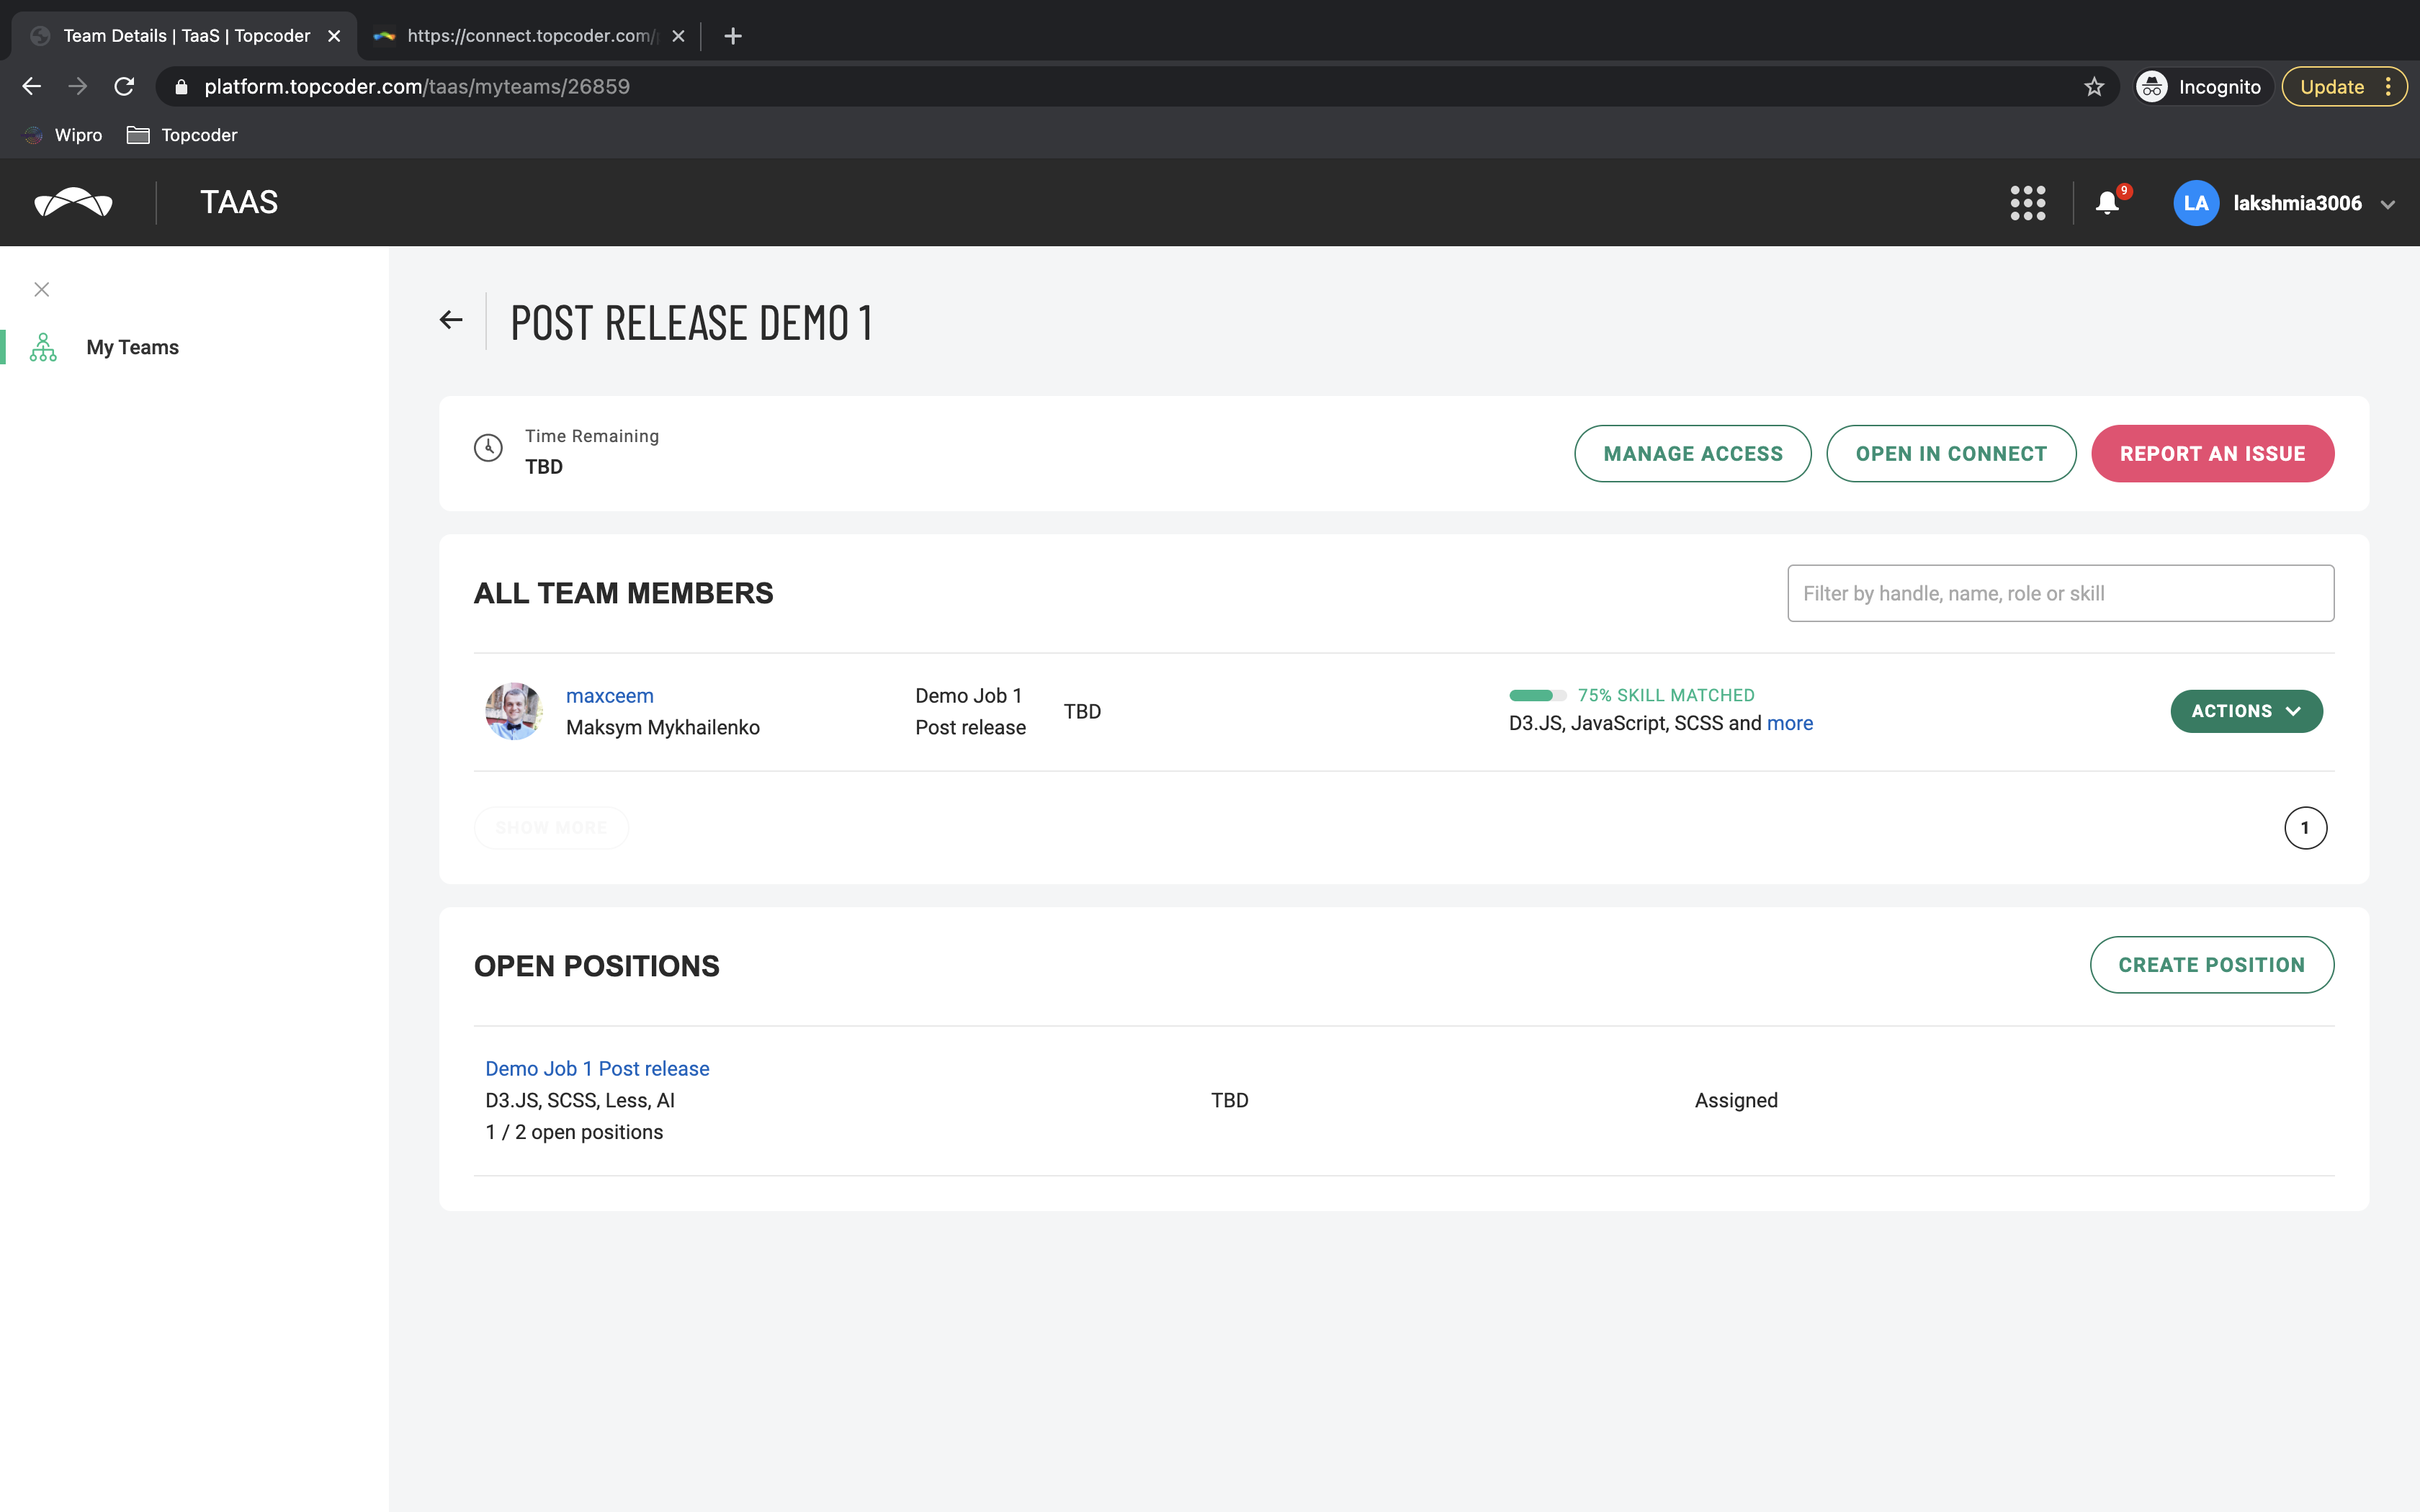Open a new browser tab

[733, 36]
